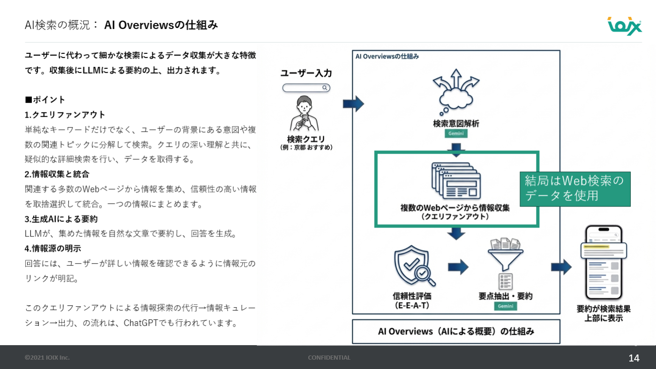Click the funnel with documents icon

505,264
